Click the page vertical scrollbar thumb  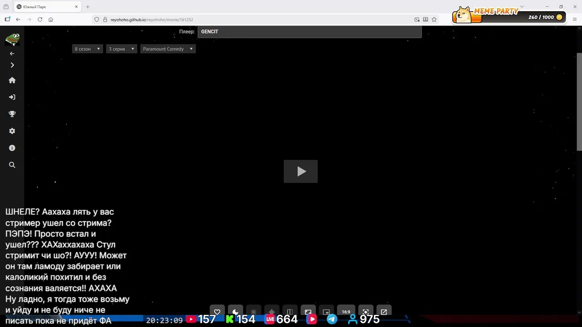(x=579, y=102)
